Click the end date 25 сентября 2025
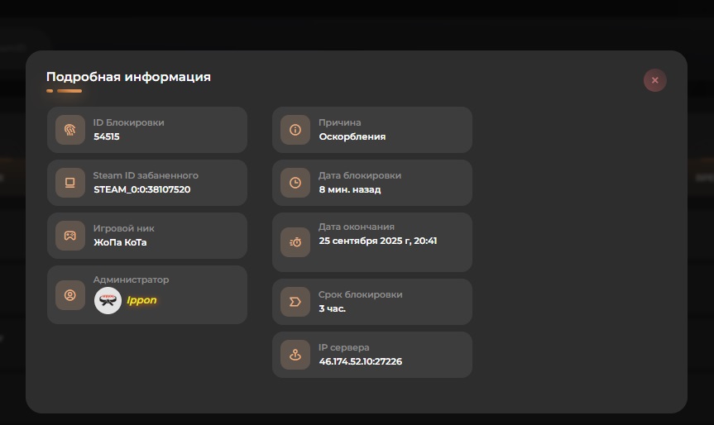The image size is (714, 425). 377,241
